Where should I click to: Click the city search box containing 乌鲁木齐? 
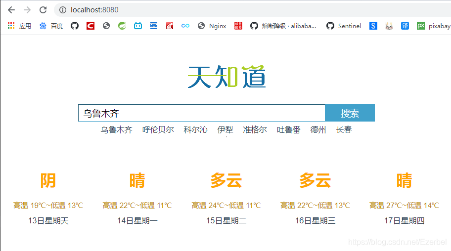point(202,113)
